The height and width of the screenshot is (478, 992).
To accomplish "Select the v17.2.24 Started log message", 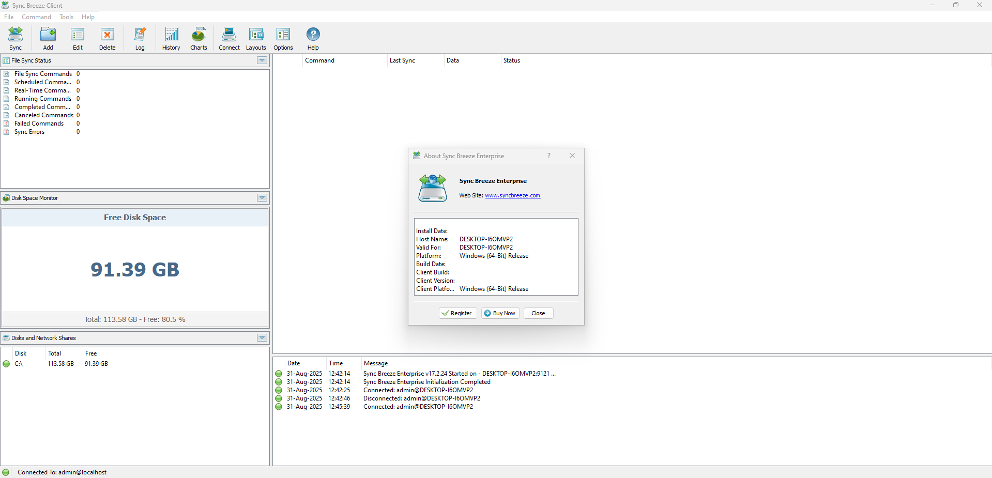I will (x=460, y=374).
